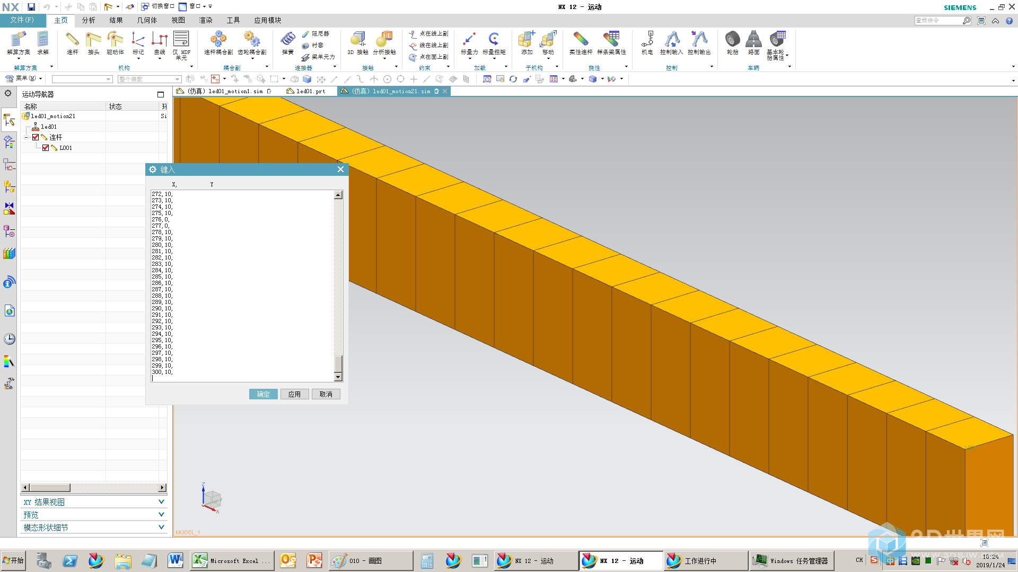Switch to the 几何体 ribbon tab
Viewport: 1018px width, 572px height.
pos(147,20)
